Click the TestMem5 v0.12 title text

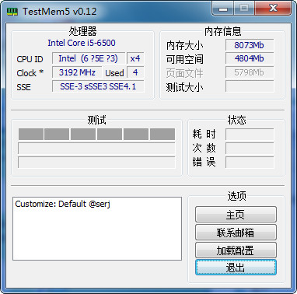tap(60, 12)
